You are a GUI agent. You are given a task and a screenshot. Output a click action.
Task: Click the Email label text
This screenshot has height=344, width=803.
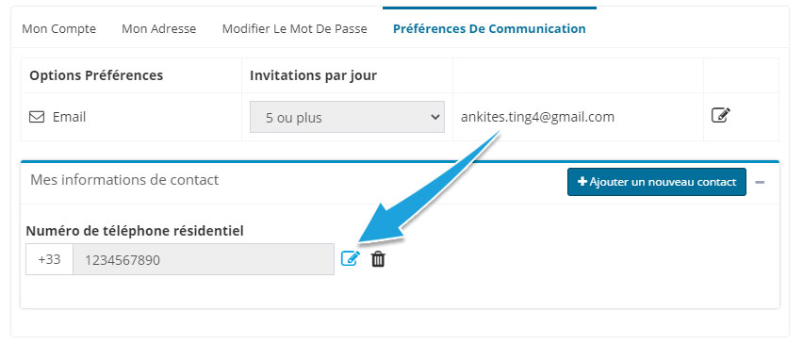click(69, 117)
